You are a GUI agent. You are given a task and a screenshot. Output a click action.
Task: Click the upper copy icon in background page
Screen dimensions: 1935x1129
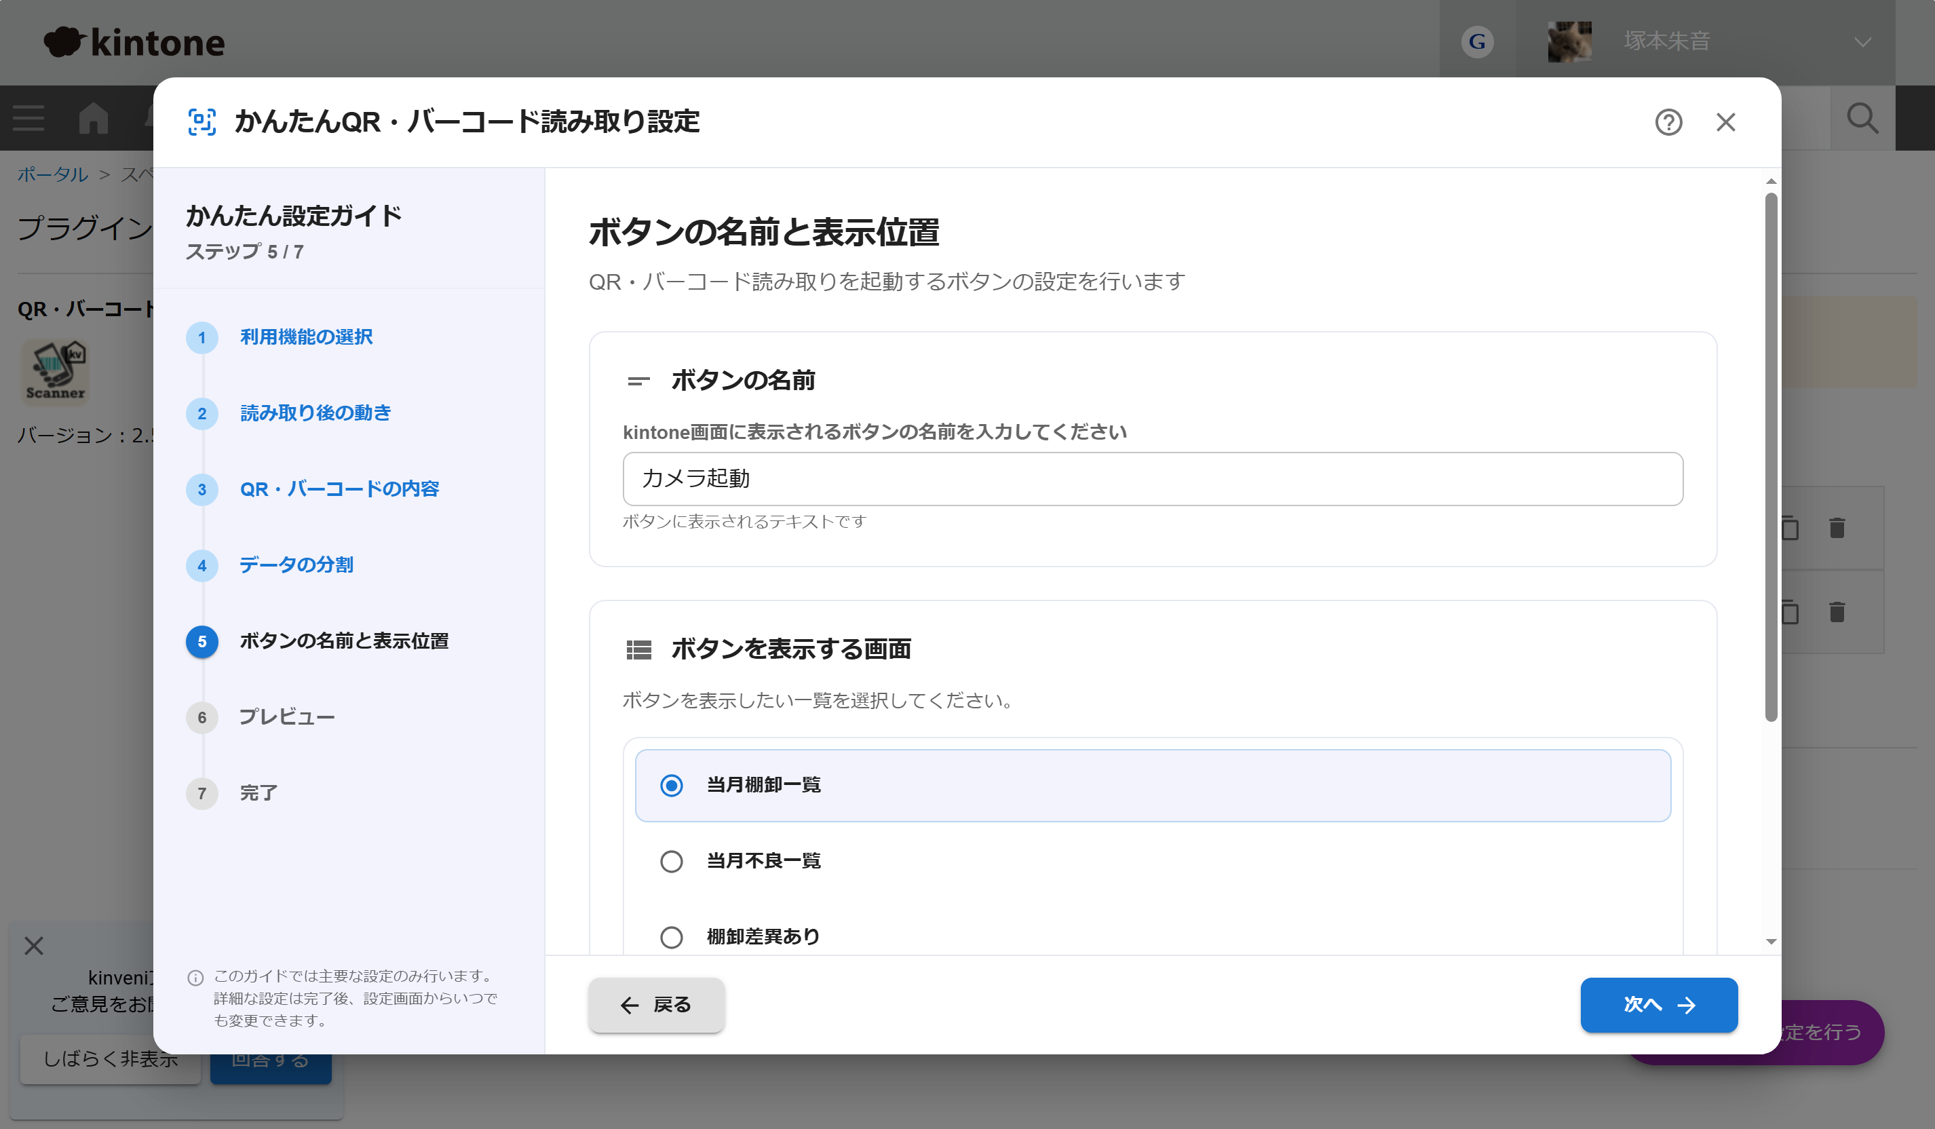[1790, 528]
